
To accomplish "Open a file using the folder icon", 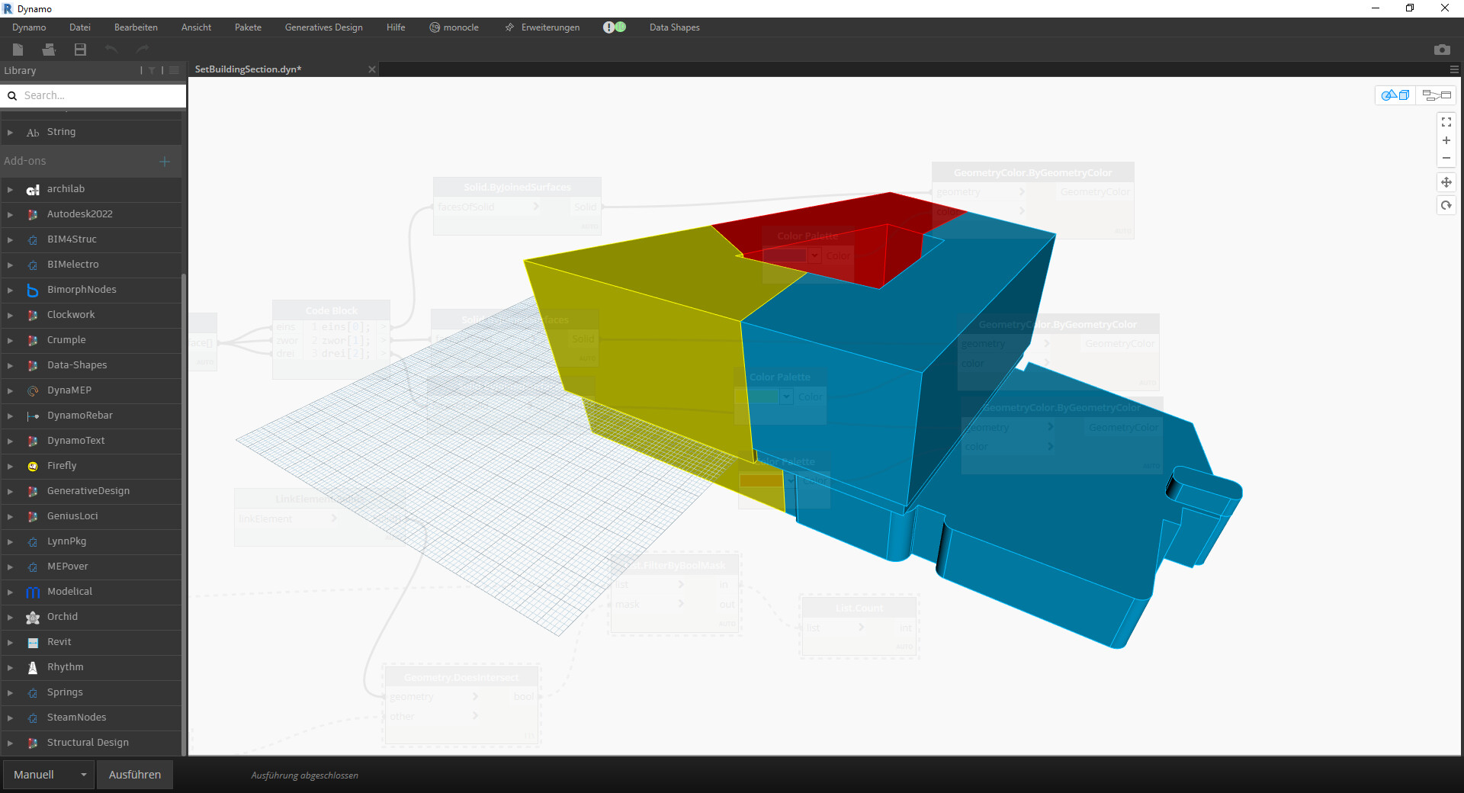I will pyautogui.click(x=50, y=50).
